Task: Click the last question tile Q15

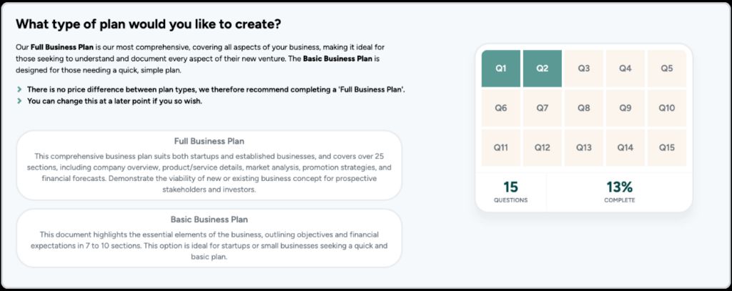Action: (666, 148)
